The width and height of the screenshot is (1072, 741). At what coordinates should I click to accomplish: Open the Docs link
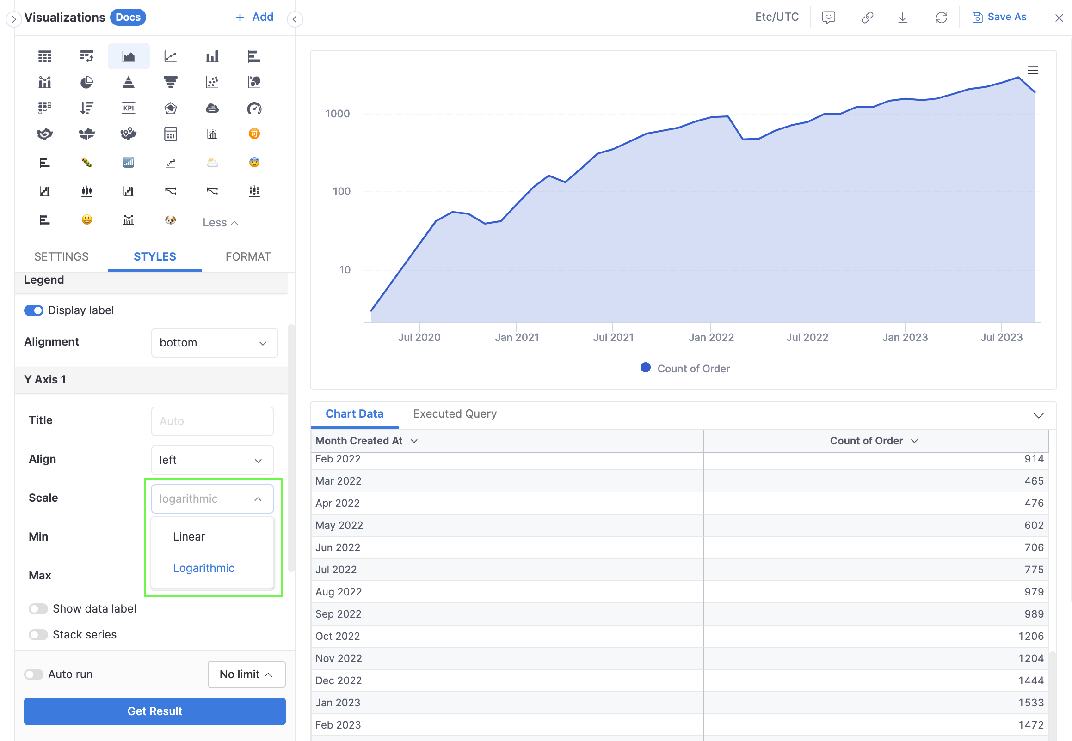coord(128,17)
